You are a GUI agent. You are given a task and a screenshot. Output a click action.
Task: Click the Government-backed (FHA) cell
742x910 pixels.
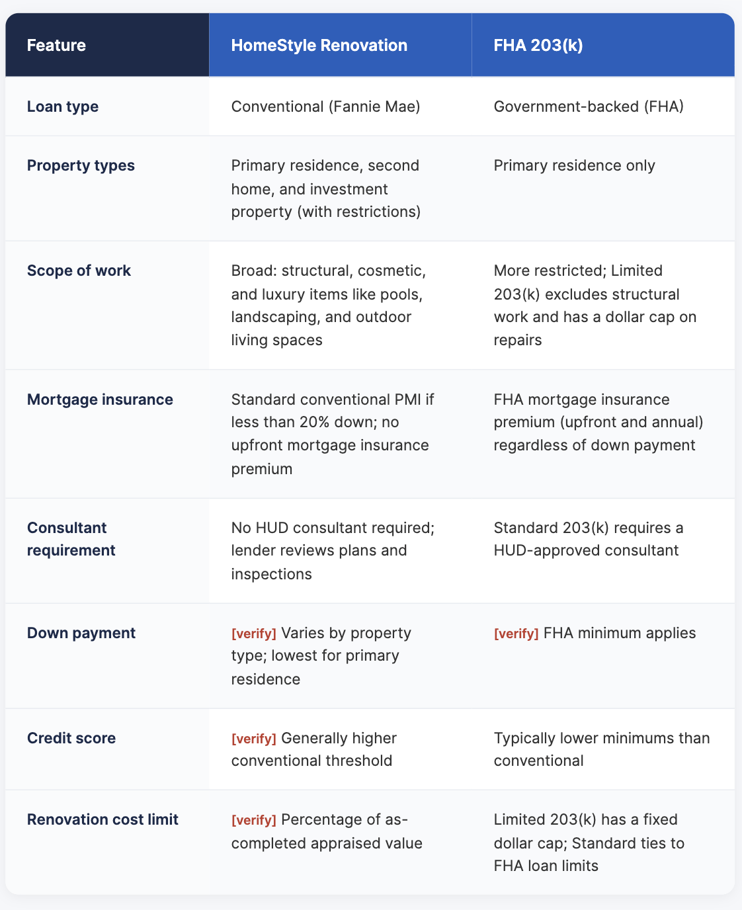click(589, 106)
